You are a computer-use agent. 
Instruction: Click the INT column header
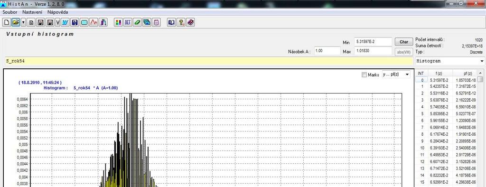tap(421, 74)
